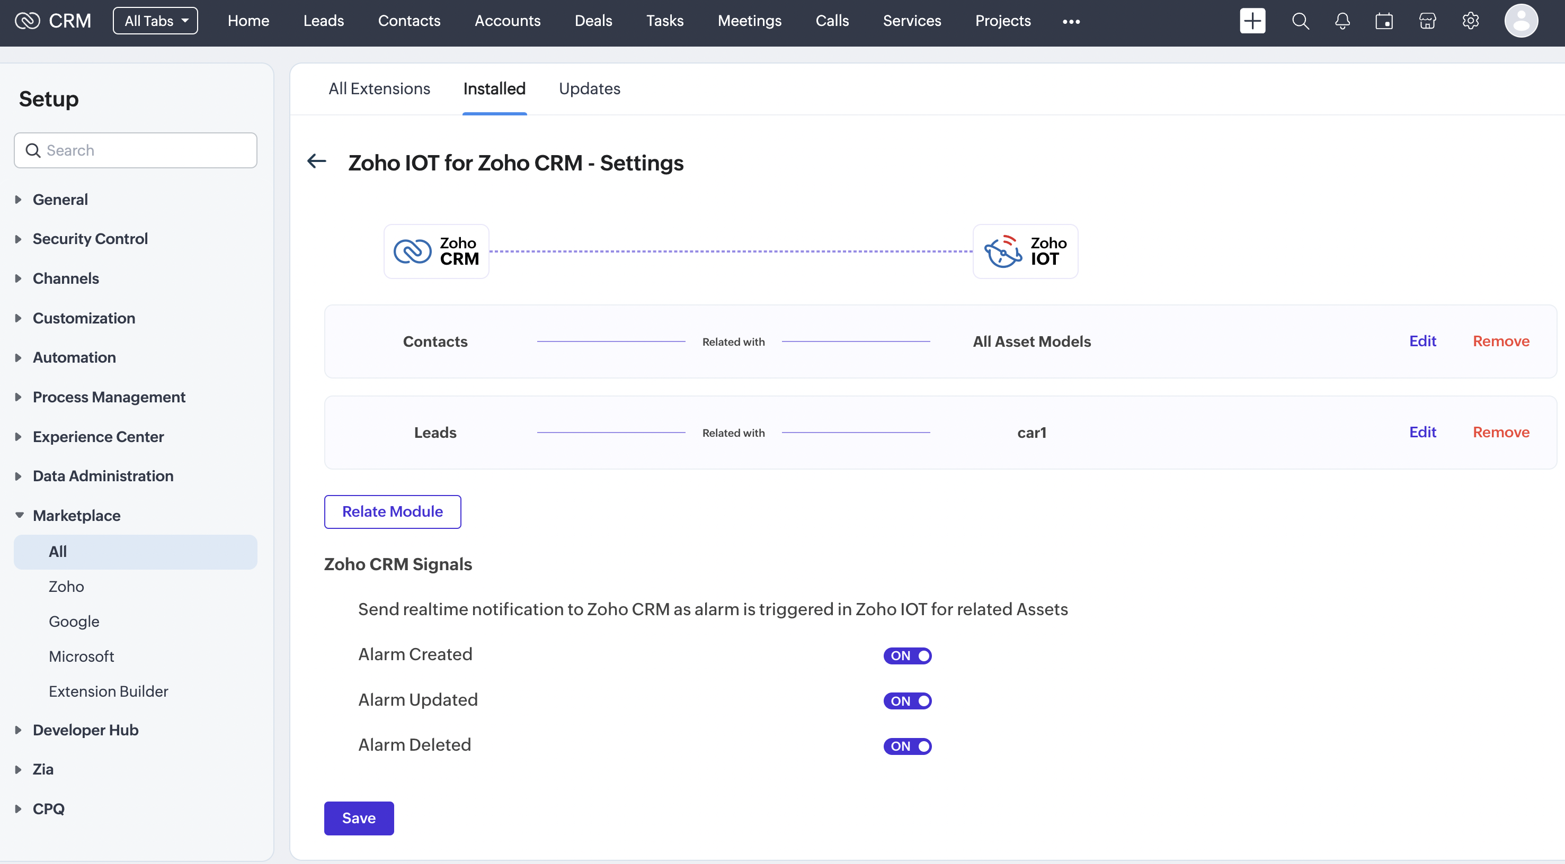Open the marketplace store icon
1565x864 pixels.
pyautogui.click(x=1427, y=21)
